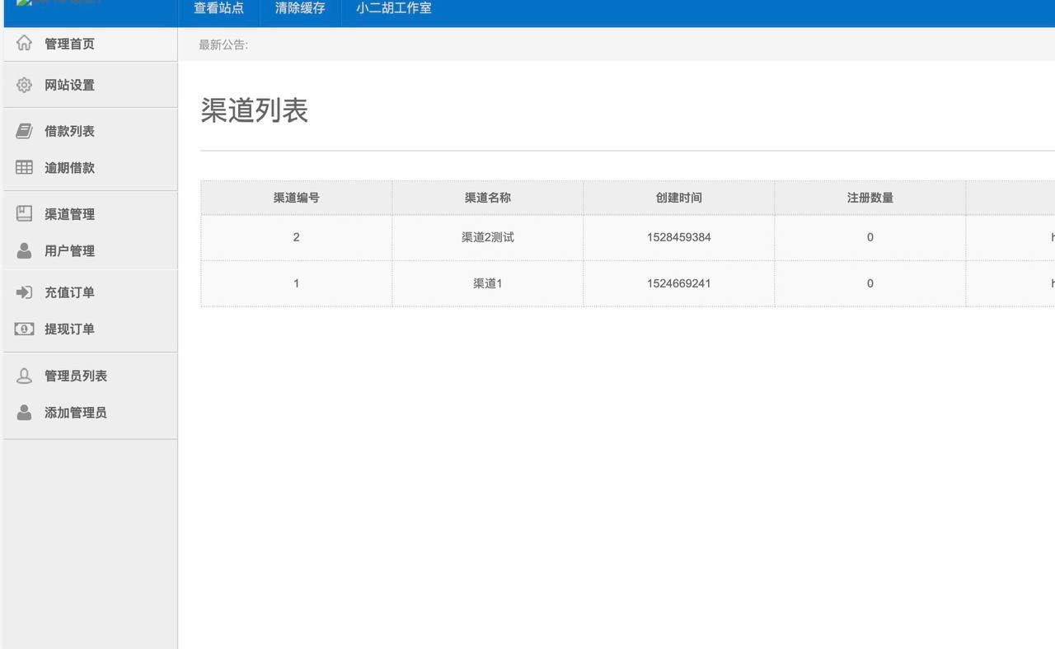The width and height of the screenshot is (1055, 649).
Task: Open the 添加管理员 sidebar entry
Action: (75, 413)
